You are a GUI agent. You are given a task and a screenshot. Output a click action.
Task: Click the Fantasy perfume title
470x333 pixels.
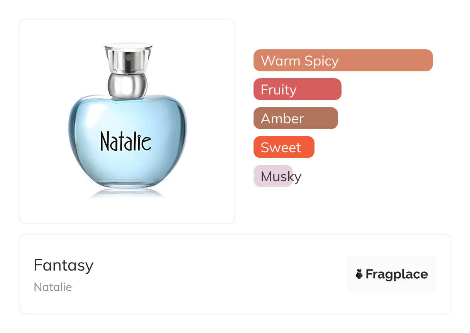[x=64, y=265]
